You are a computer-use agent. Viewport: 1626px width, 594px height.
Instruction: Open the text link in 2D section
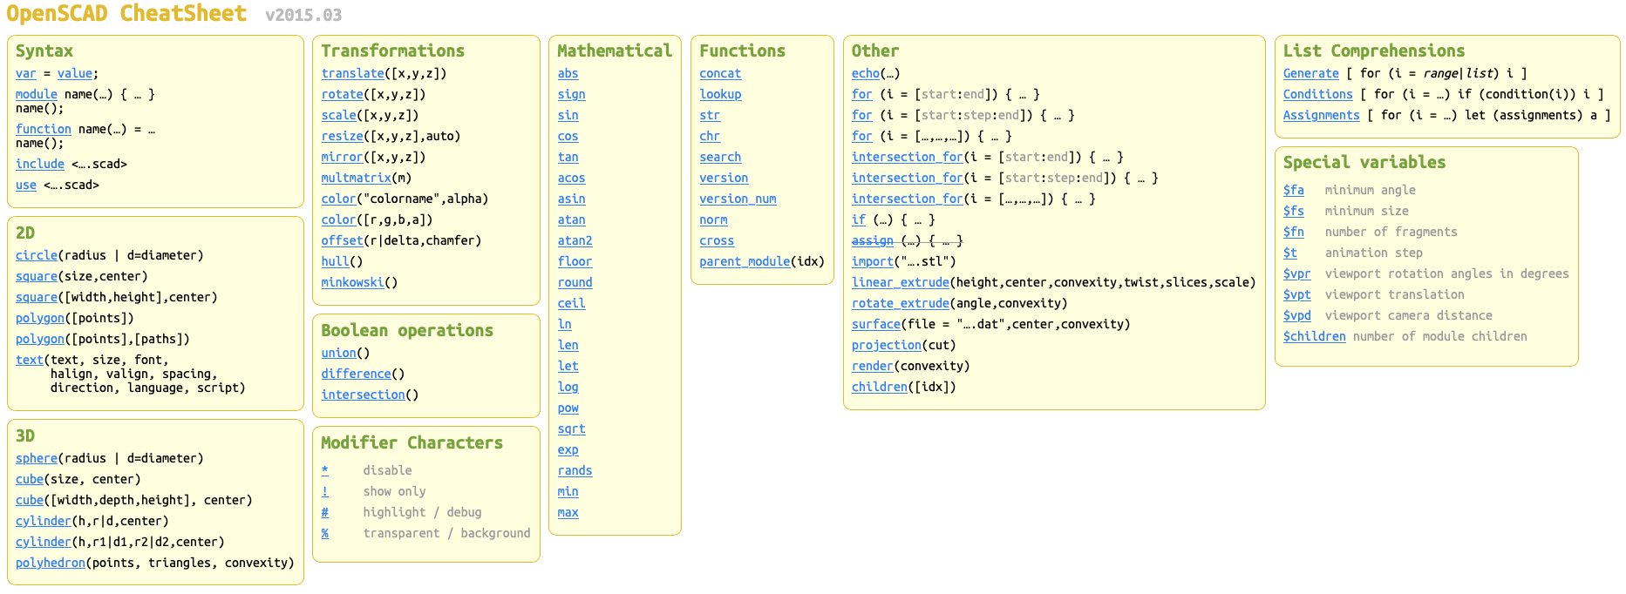click(30, 361)
